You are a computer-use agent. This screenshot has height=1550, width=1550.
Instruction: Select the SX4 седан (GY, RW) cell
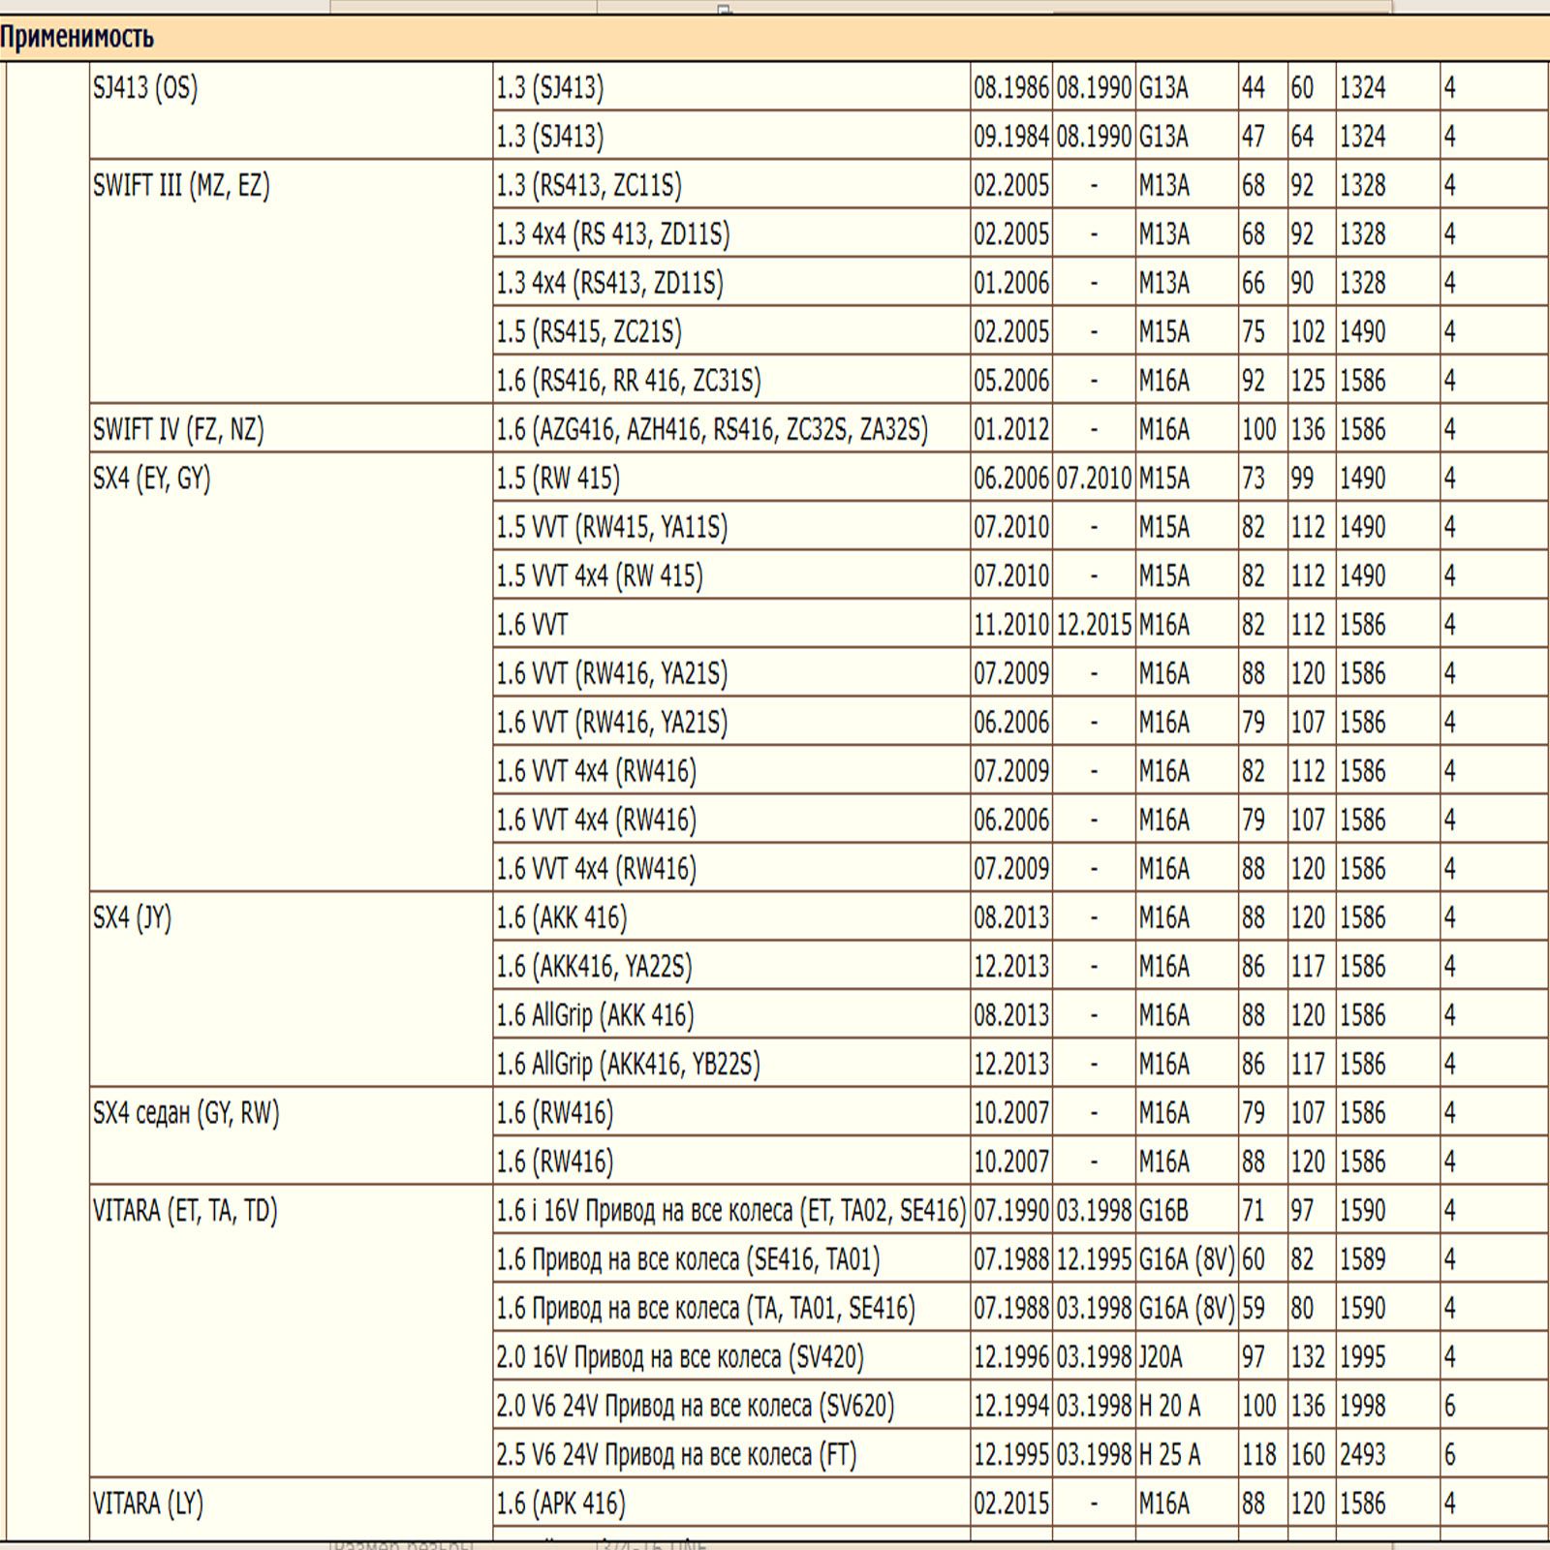(186, 1113)
